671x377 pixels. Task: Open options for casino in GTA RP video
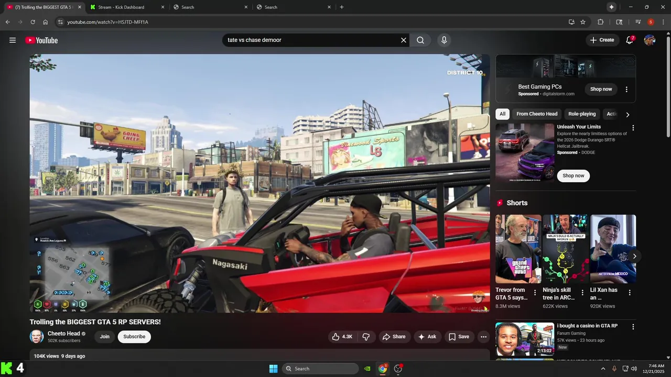[x=633, y=327]
